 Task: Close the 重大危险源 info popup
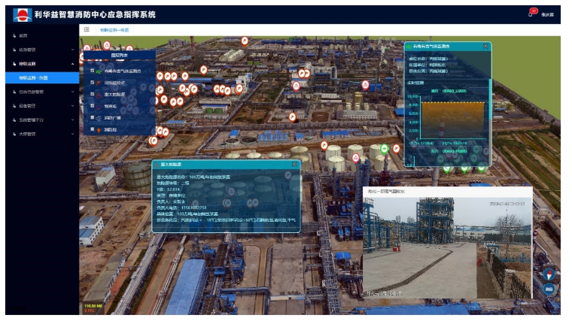pyautogui.click(x=294, y=165)
